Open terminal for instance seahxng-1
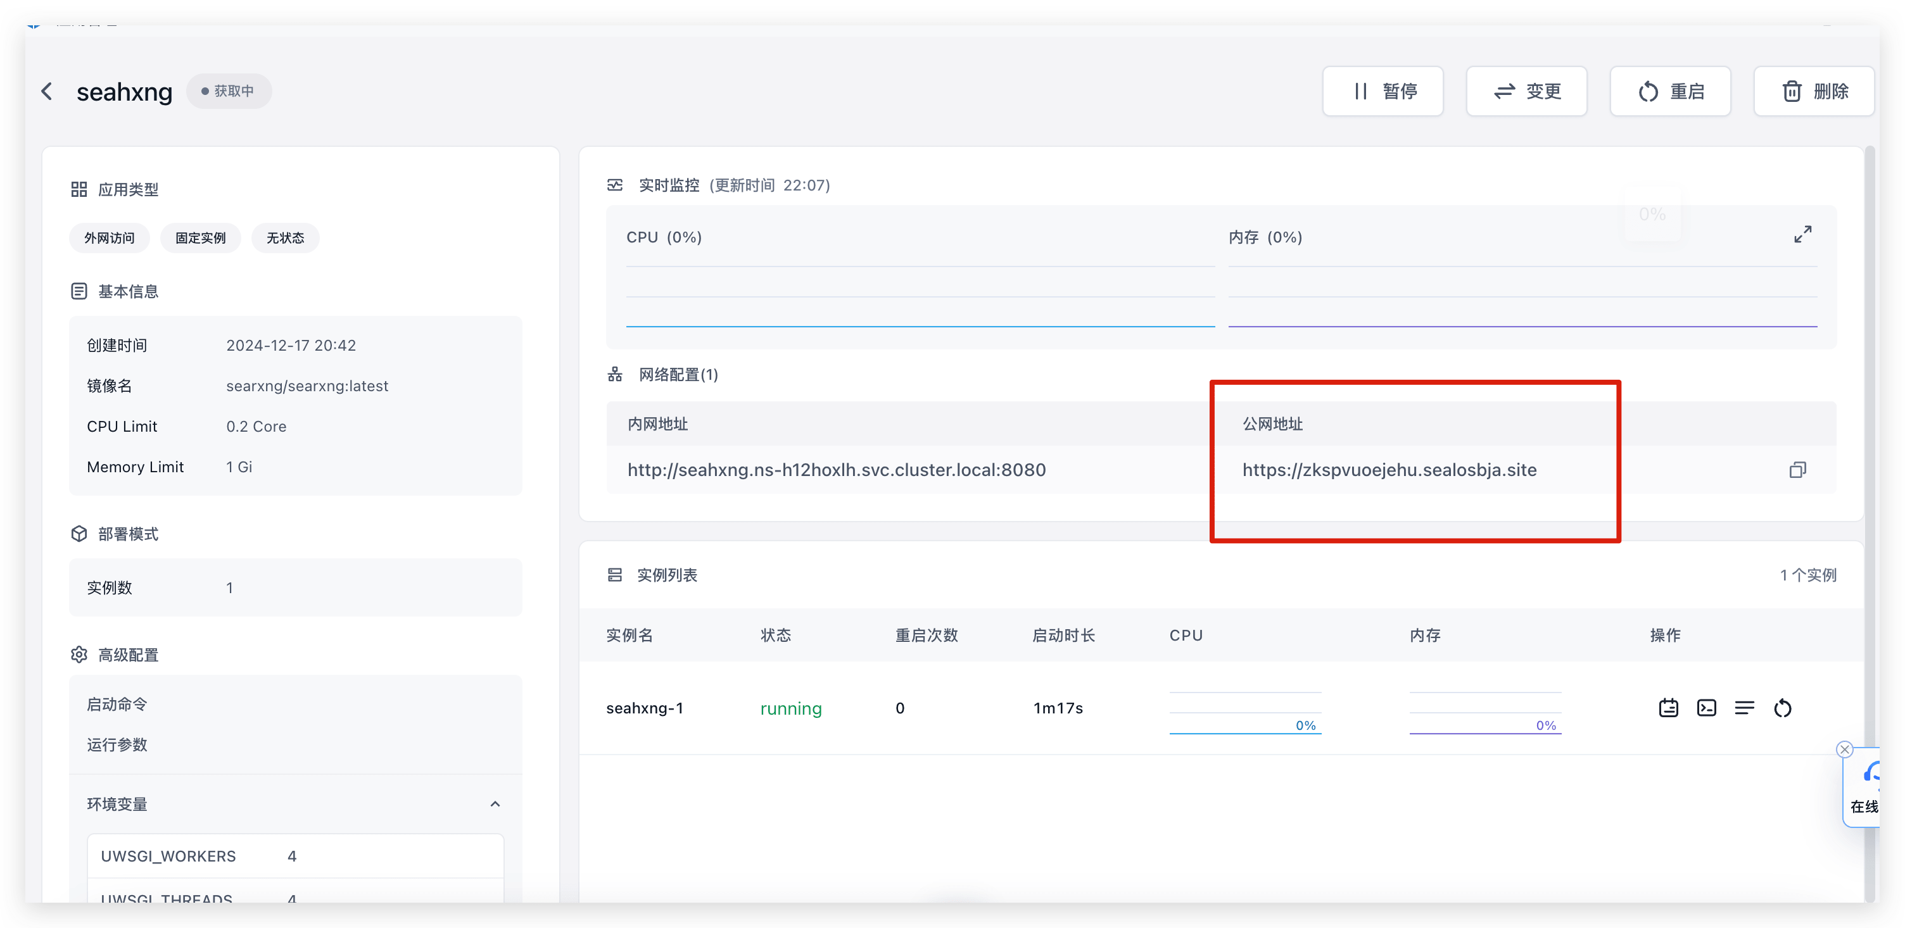The width and height of the screenshot is (1905, 928). pos(1706,708)
